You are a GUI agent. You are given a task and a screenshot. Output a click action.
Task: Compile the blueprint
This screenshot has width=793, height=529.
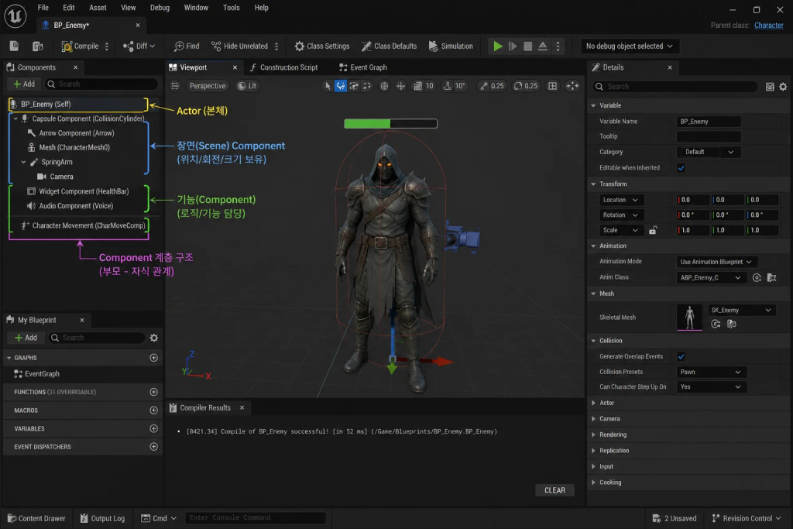click(80, 46)
